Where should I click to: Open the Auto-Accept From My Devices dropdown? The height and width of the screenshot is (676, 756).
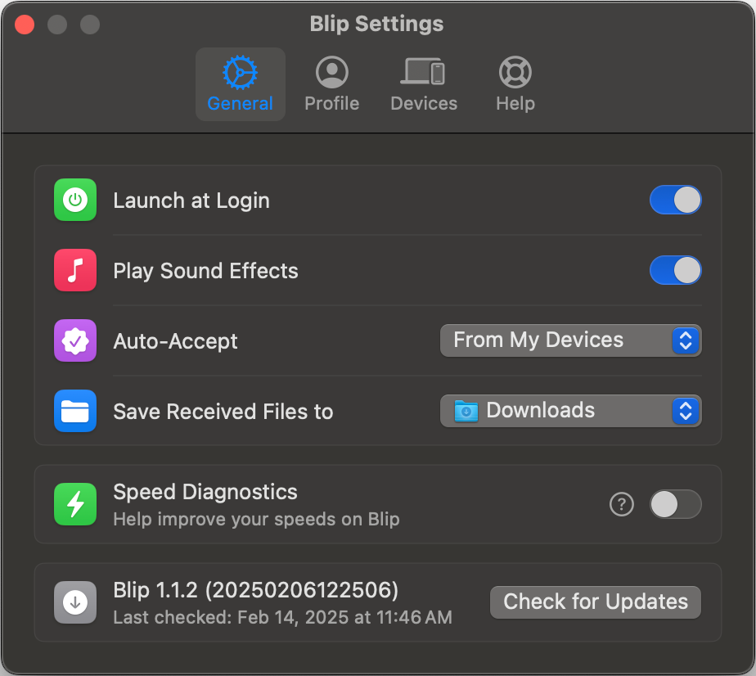[x=556, y=340]
